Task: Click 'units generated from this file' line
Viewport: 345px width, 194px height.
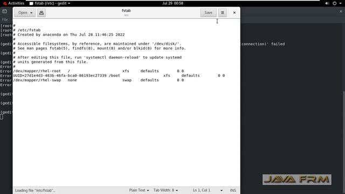Action: (x=50, y=62)
